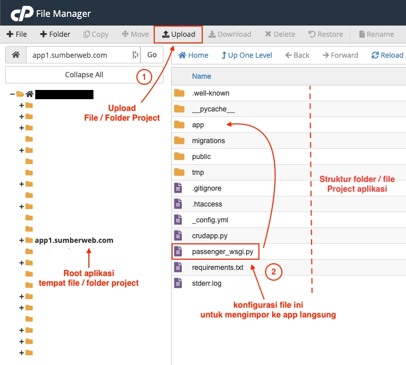Select app1.sumberweb.com in folder tree
This screenshot has width=406, height=365.
pos(74,240)
